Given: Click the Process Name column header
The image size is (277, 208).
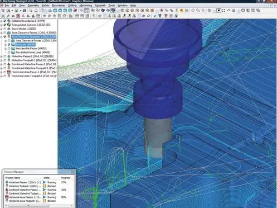Looking at the screenshot, I should coord(13,178).
